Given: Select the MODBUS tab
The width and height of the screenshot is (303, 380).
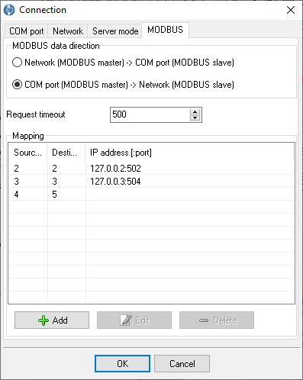Looking at the screenshot, I should pyautogui.click(x=165, y=30).
